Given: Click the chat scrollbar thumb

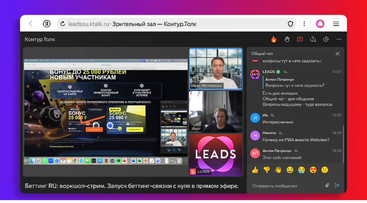Looking at the screenshot, I should (x=343, y=144).
